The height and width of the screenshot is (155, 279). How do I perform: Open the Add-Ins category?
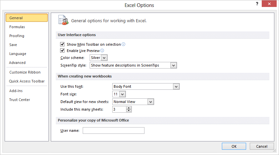point(27,91)
